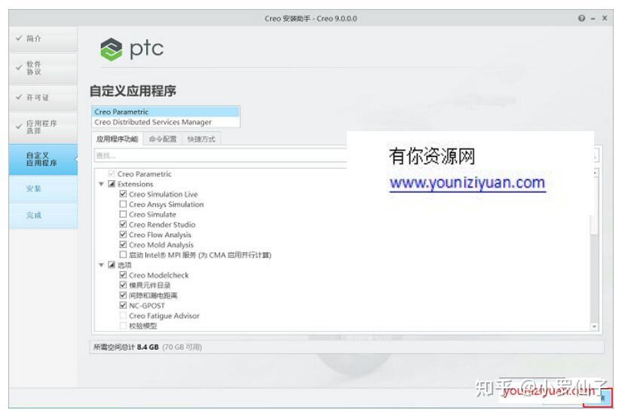
Task: Go to 简介 step in sidebar
Action: tap(43, 38)
